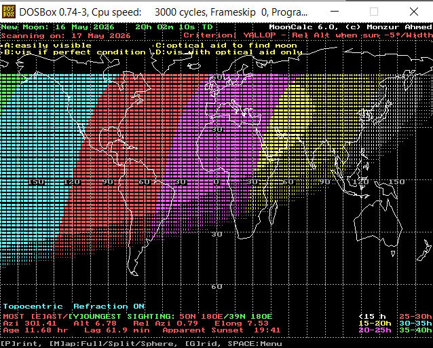Screen dimensions: 433x348
Task: Click 'Scanning on: 17 May 2026' line
Action: 66,36
